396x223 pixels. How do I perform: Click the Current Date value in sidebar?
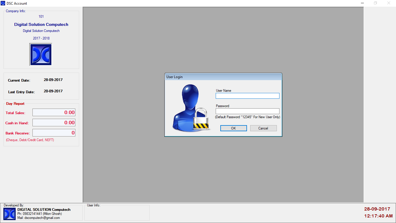pyautogui.click(x=53, y=80)
